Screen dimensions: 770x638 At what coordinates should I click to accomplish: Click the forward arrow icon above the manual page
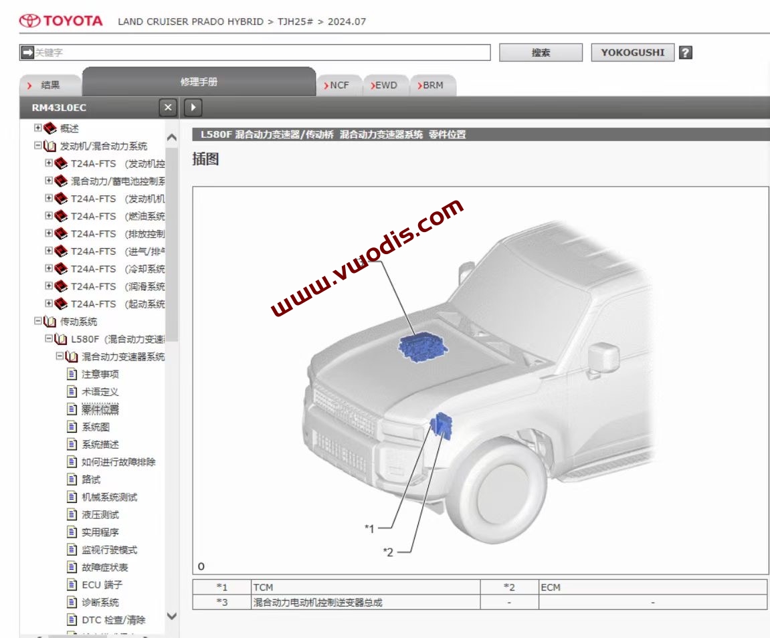tap(193, 107)
